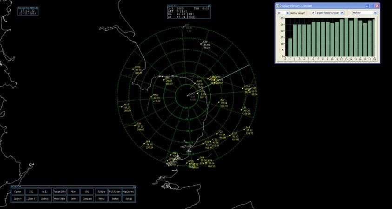This screenshot has height=209, width=392.
Task: Toggle Full Screen mode
Action: tap(115, 191)
